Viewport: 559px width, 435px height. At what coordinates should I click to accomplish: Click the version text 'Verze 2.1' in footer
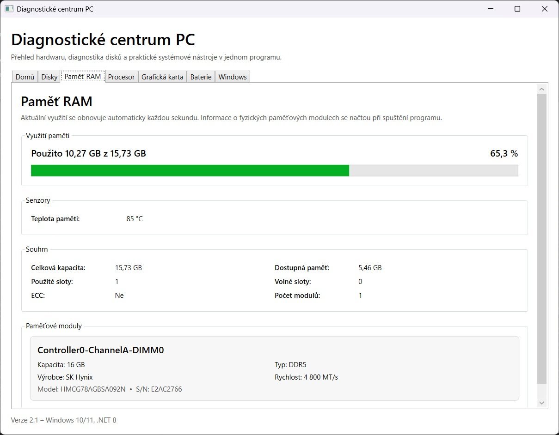[25, 420]
